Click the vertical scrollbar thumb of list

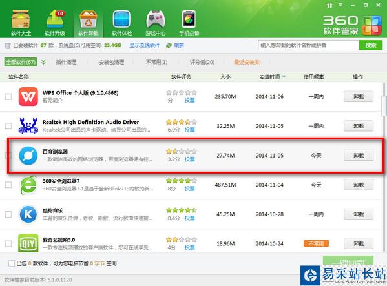coord(384,106)
